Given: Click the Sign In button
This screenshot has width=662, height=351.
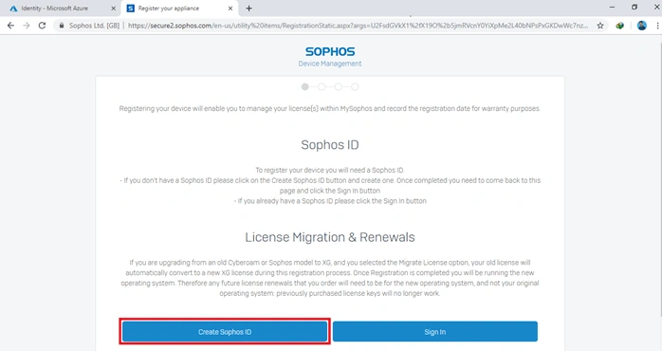Looking at the screenshot, I should click(x=435, y=332).
